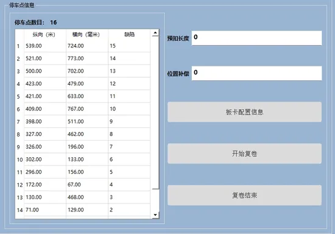Select defect cell 12 in row 4

tap(129, 83)
